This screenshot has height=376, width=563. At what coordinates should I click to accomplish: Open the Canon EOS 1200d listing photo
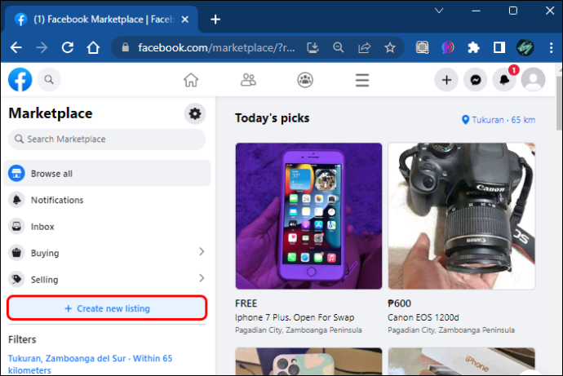[x=461, y=216]
